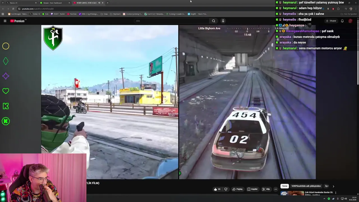The height and width of the screenshot is (202, 359).
Task: Open the ImgBB Resim Yükle bookmark
Action: (x=197, y=14)
